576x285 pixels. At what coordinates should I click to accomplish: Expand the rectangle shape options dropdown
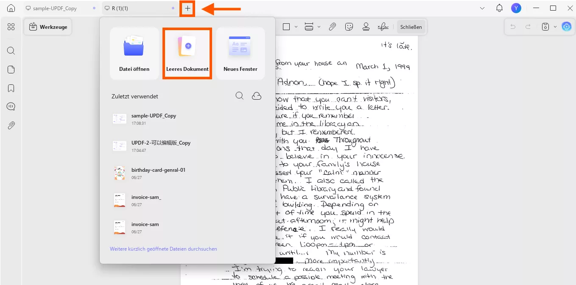pyautogui.click(x=296, y=27)
